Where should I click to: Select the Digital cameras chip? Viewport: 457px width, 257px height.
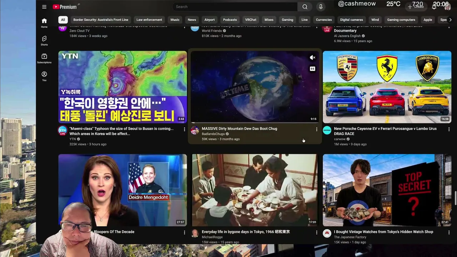coord(352,20)
